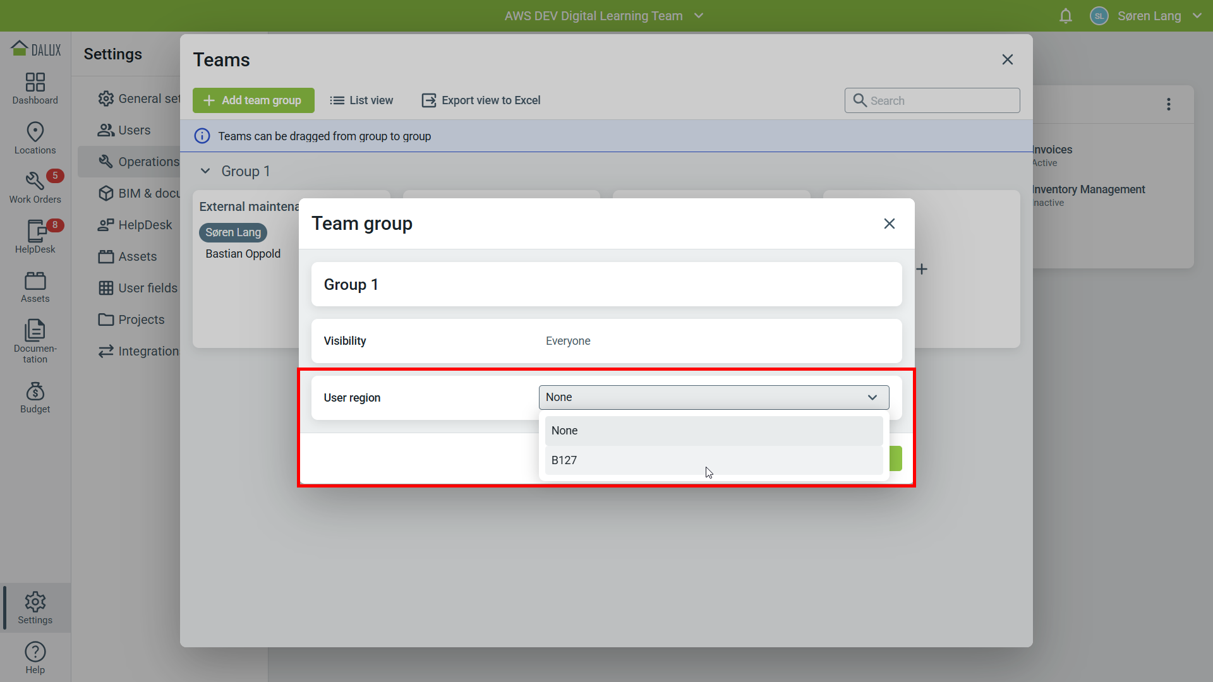Choose None in the region list
The image size is (1213, 682).
point(714,431)
